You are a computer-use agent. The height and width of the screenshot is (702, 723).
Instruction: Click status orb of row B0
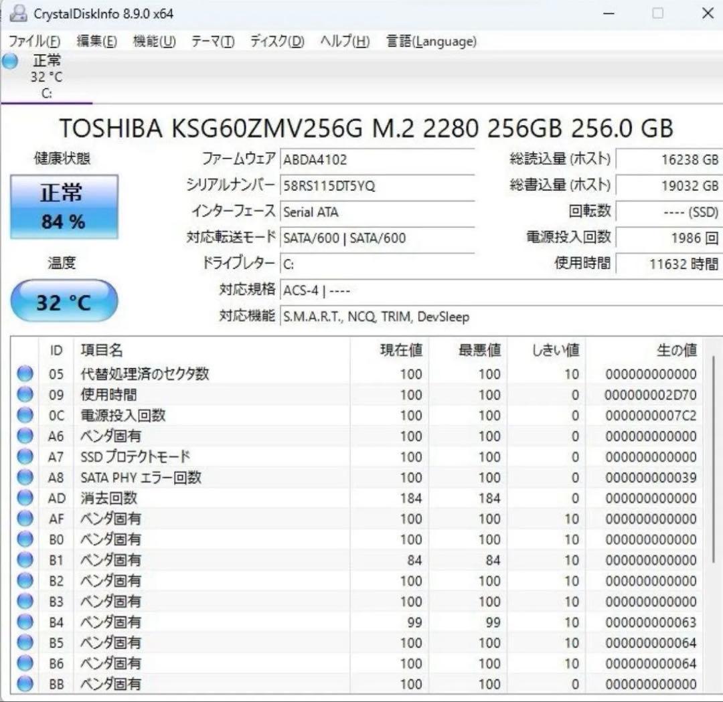click(x=25, y=539)
